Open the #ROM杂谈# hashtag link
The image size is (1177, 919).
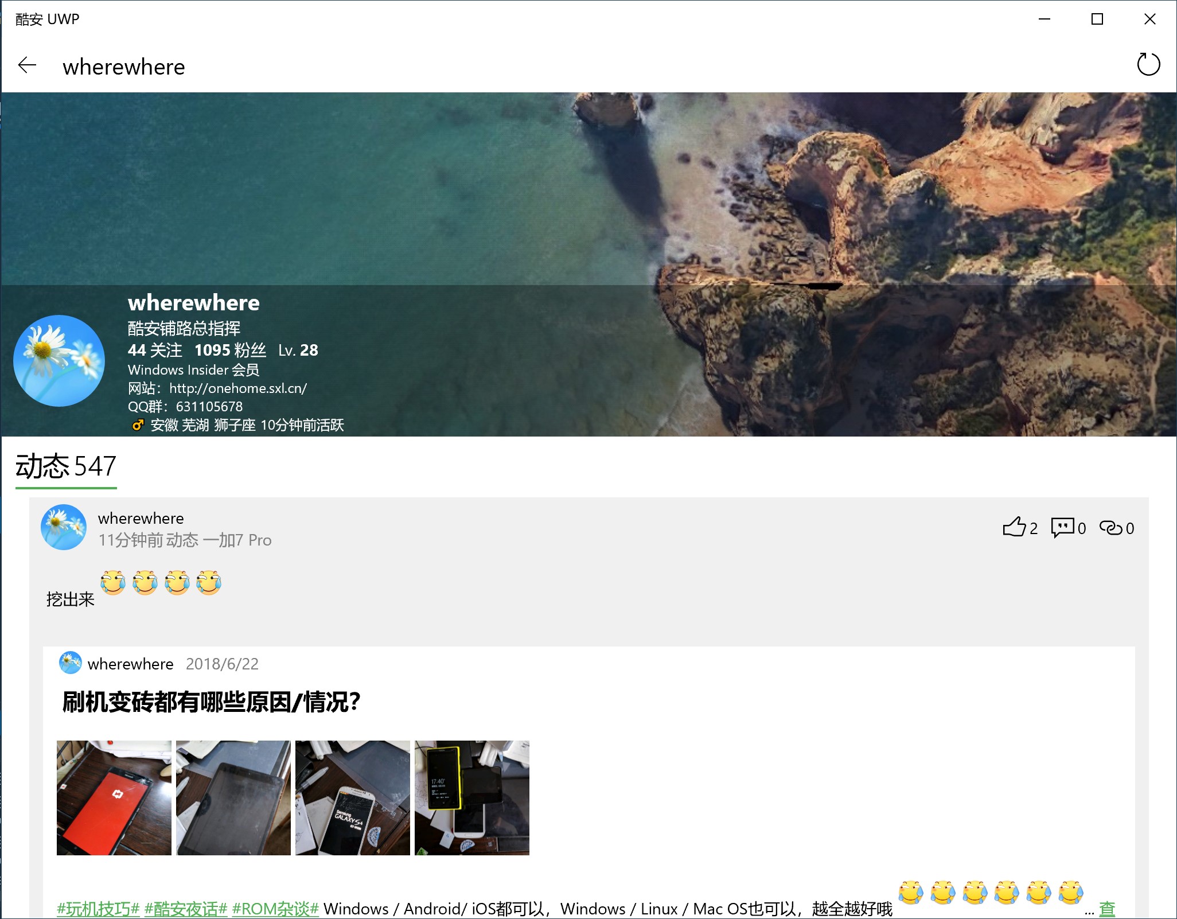(275, 909)
